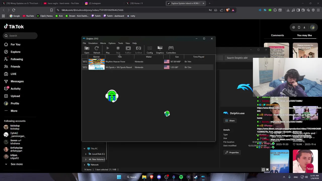
Task: Switch to the Instagram browser tab
Action: [x=103, y=3]
